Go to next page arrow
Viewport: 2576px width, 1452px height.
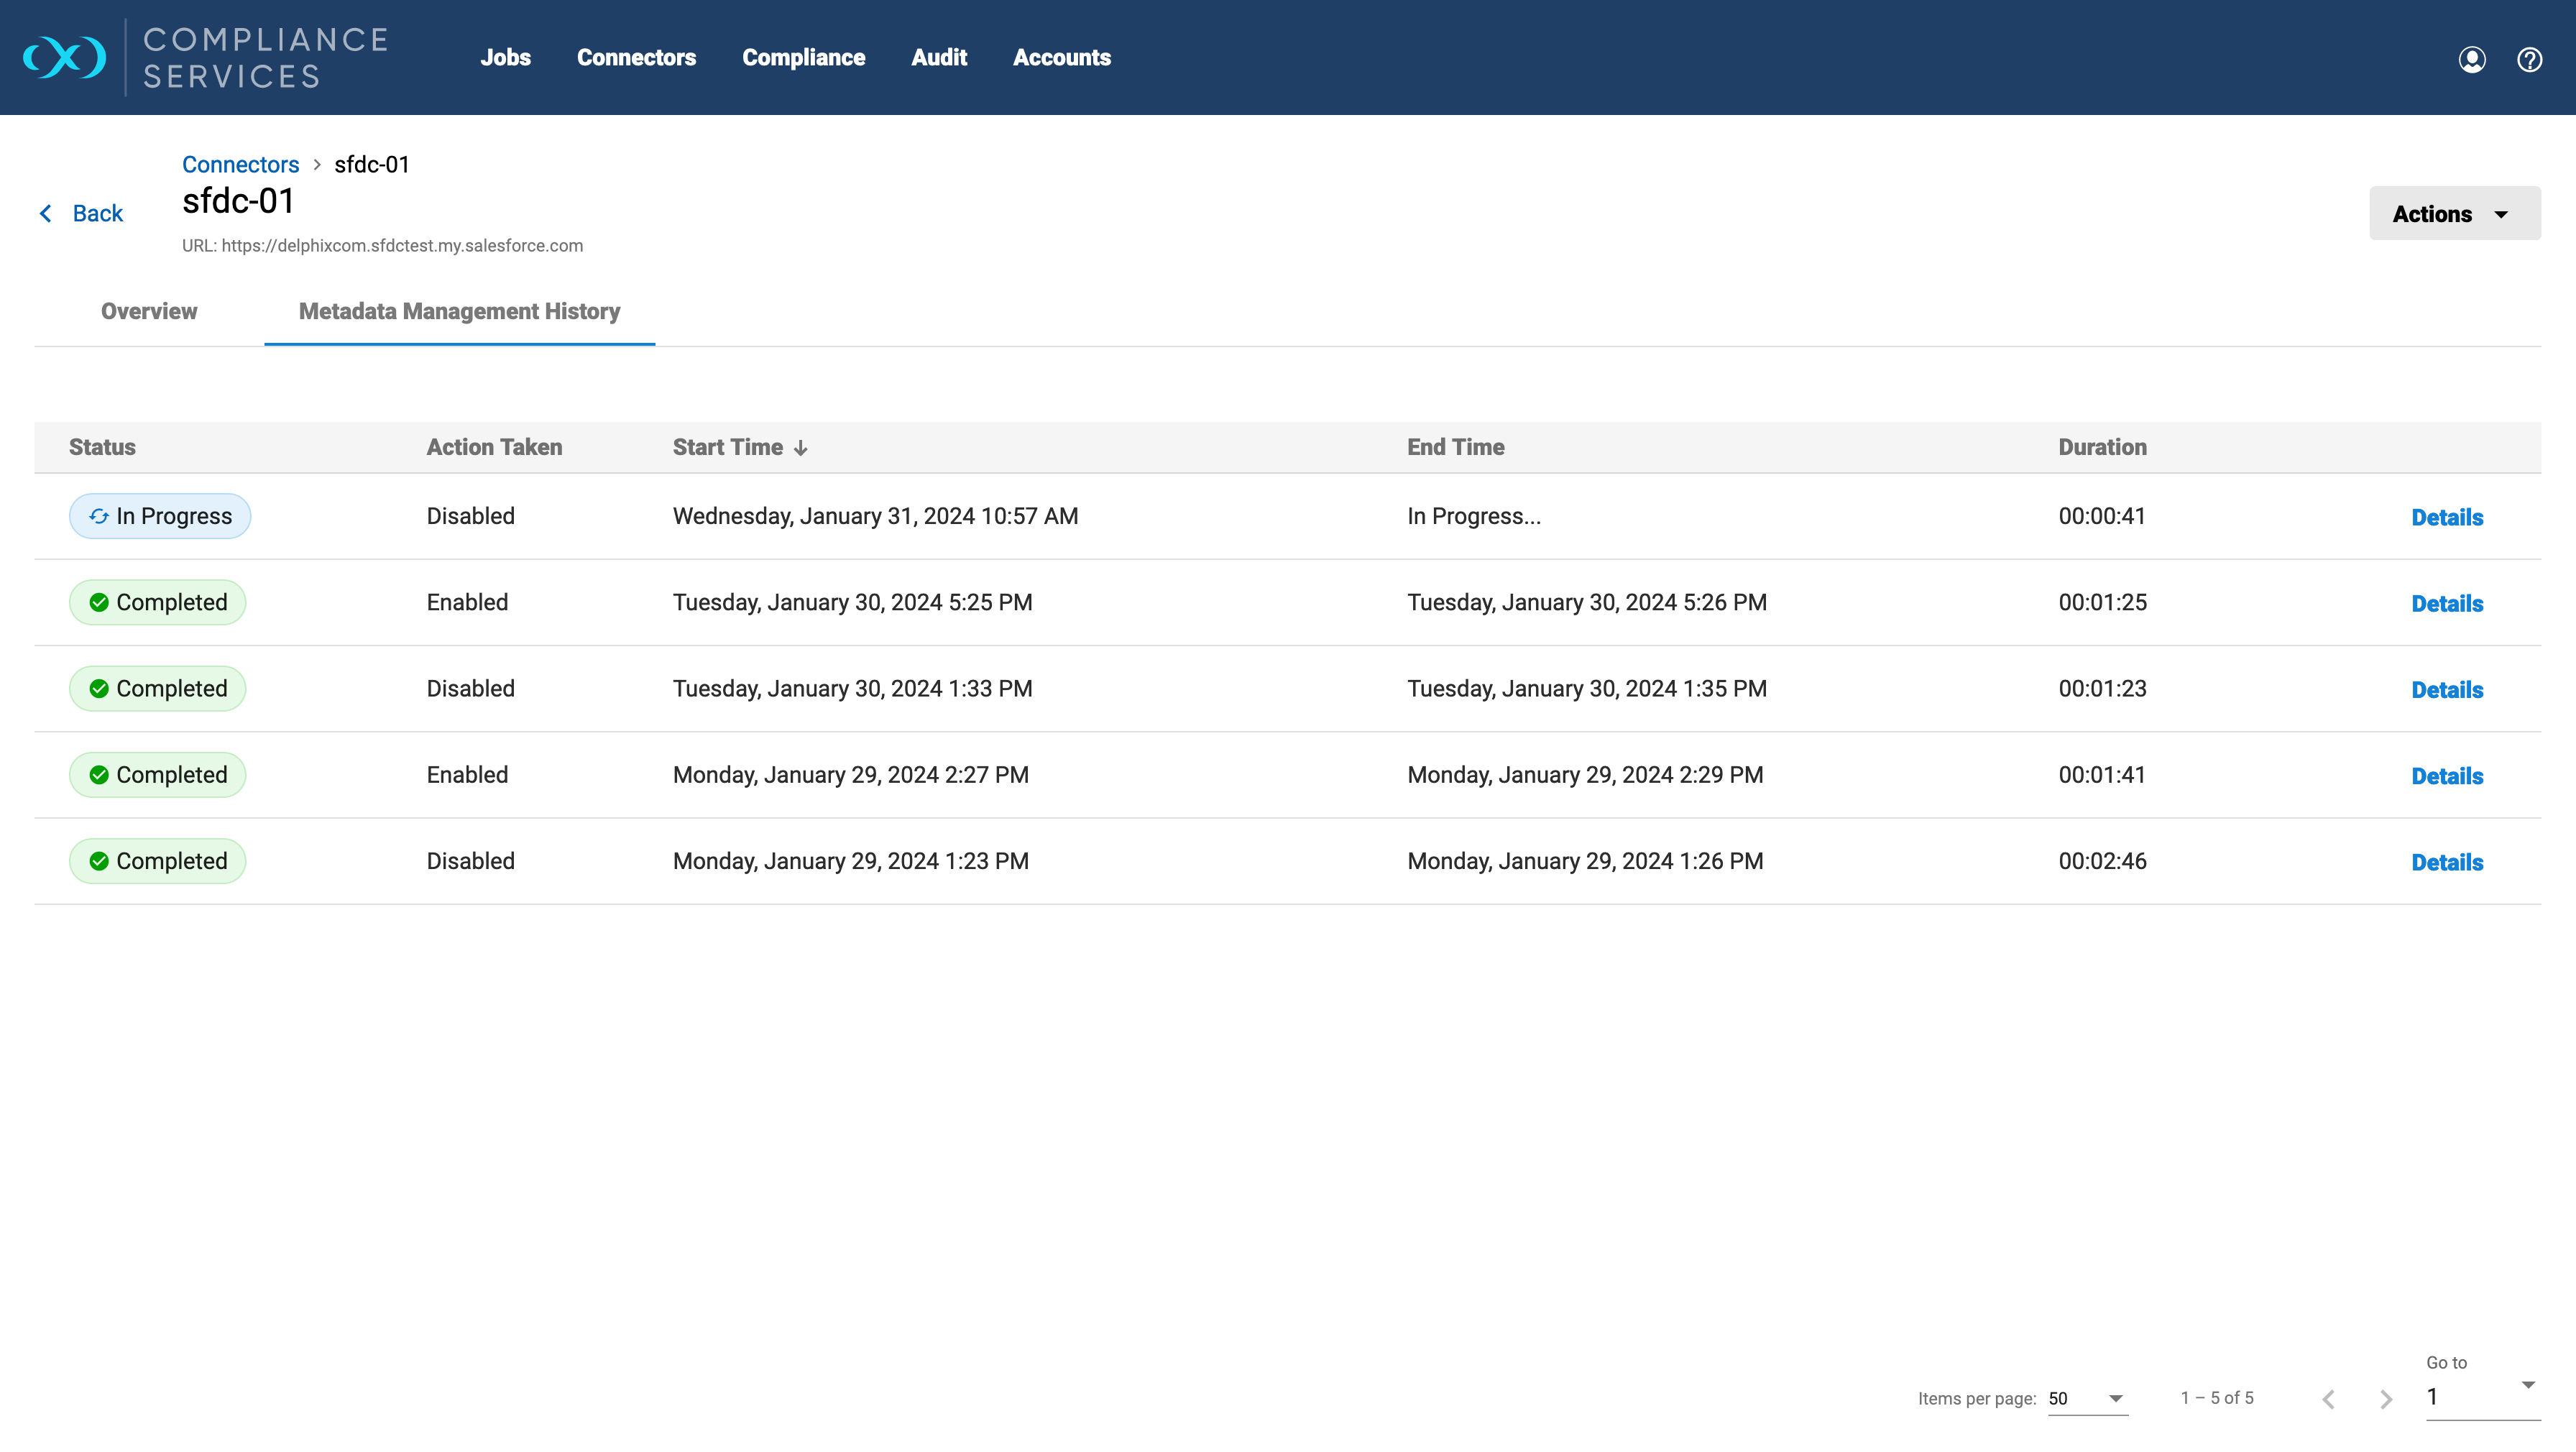2386,1398
